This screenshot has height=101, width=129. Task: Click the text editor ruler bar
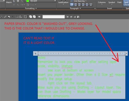point(81,53)
